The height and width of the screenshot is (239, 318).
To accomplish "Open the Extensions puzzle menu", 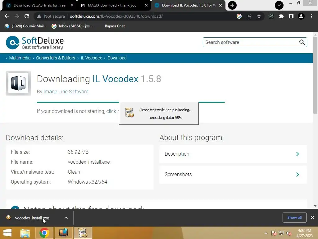I will tap(281, 16).
